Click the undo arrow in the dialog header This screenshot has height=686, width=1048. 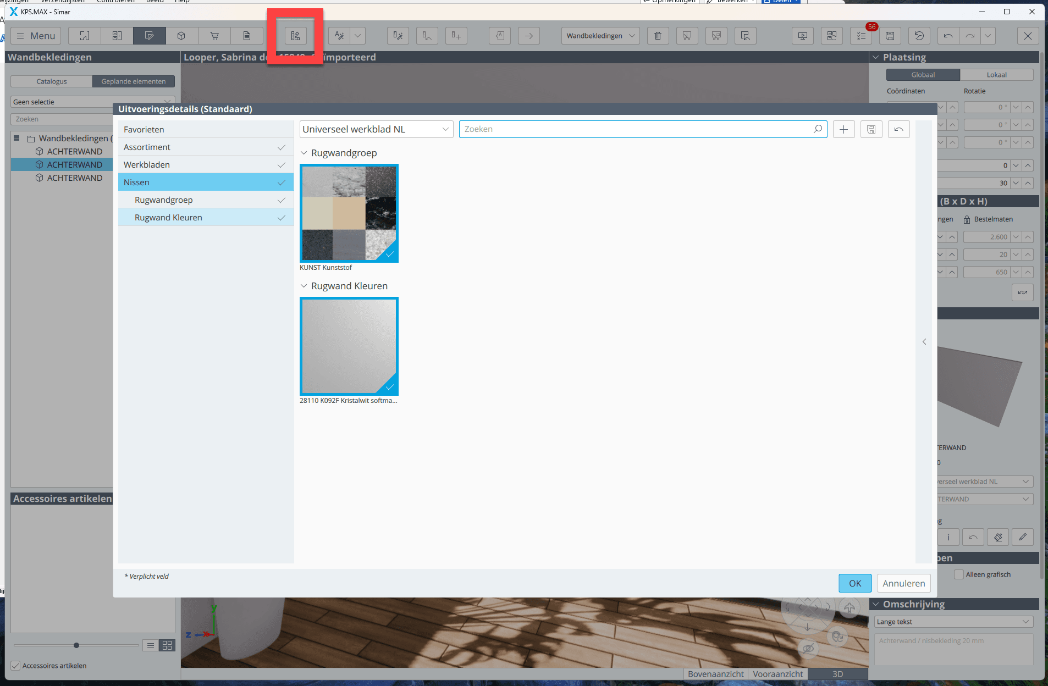pyautogui.click(x=898, y=129)
